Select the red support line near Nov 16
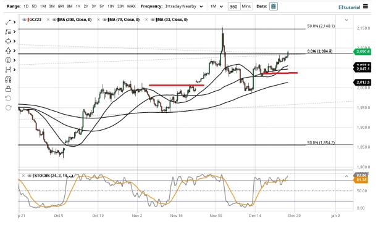 point(177,85)
